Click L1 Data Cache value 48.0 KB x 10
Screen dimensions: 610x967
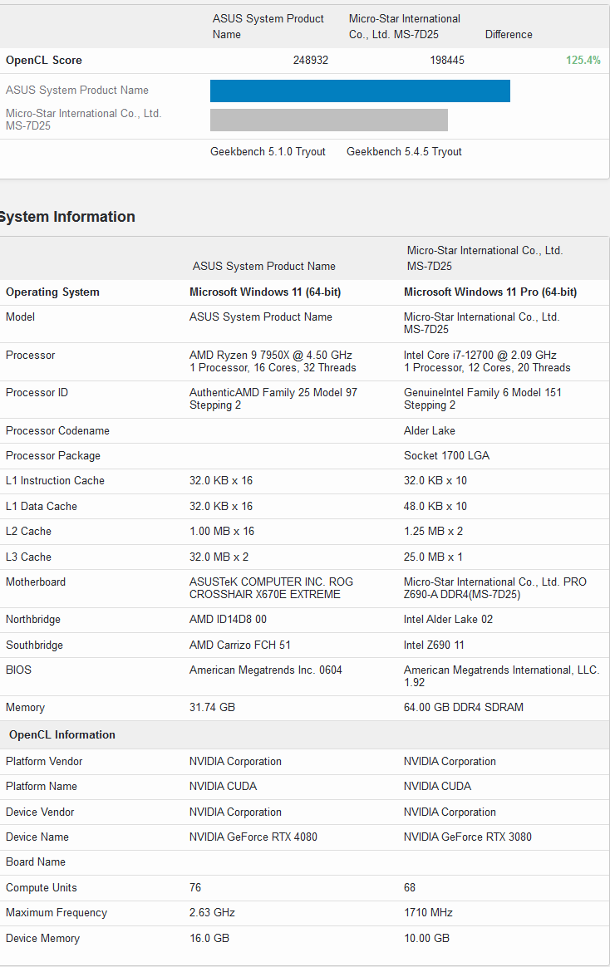point(435,506)
